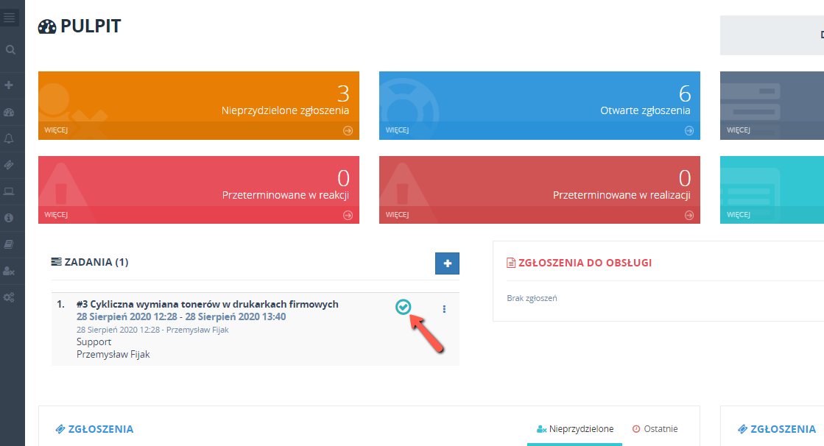Image resolution: width=824 pixels, height=446 pixels.
Task: Mark task #3 as completed with checkmark
Action: pos(403,308)
